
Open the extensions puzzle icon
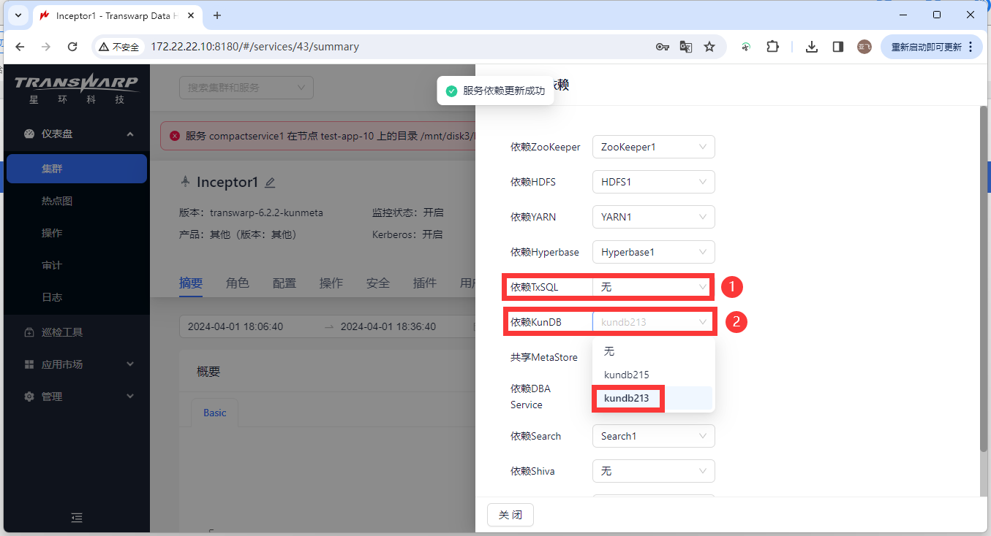[772, 47]
